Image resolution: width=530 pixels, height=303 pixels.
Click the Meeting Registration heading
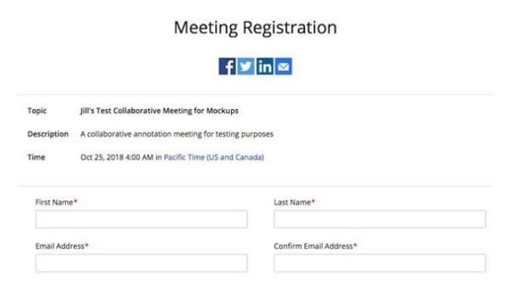[x=255, y=28]
